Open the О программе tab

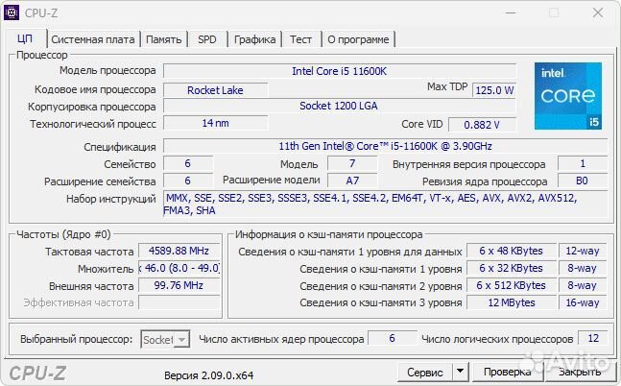click(x=358, y=39)
